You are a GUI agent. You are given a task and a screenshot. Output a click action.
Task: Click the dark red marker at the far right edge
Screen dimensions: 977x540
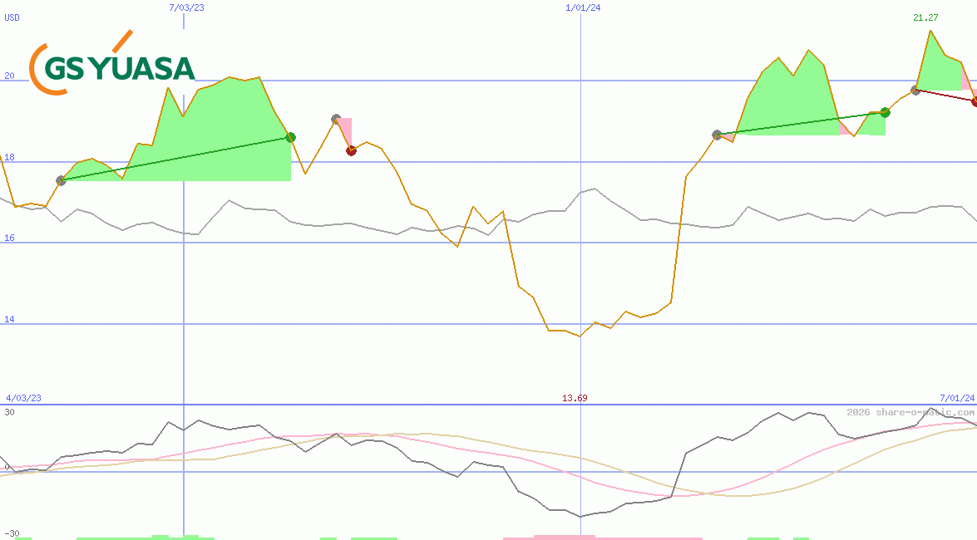[x=973, y=101]
